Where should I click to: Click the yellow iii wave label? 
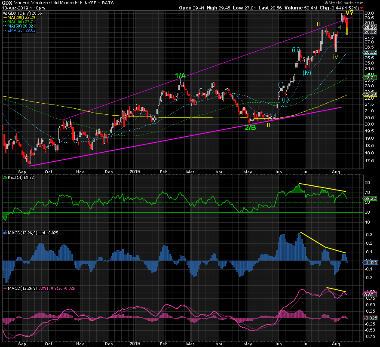click(319, 24)
